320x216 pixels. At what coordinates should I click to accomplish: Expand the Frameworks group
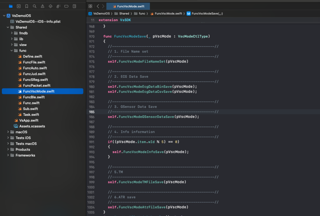click(x=8, y=155)
